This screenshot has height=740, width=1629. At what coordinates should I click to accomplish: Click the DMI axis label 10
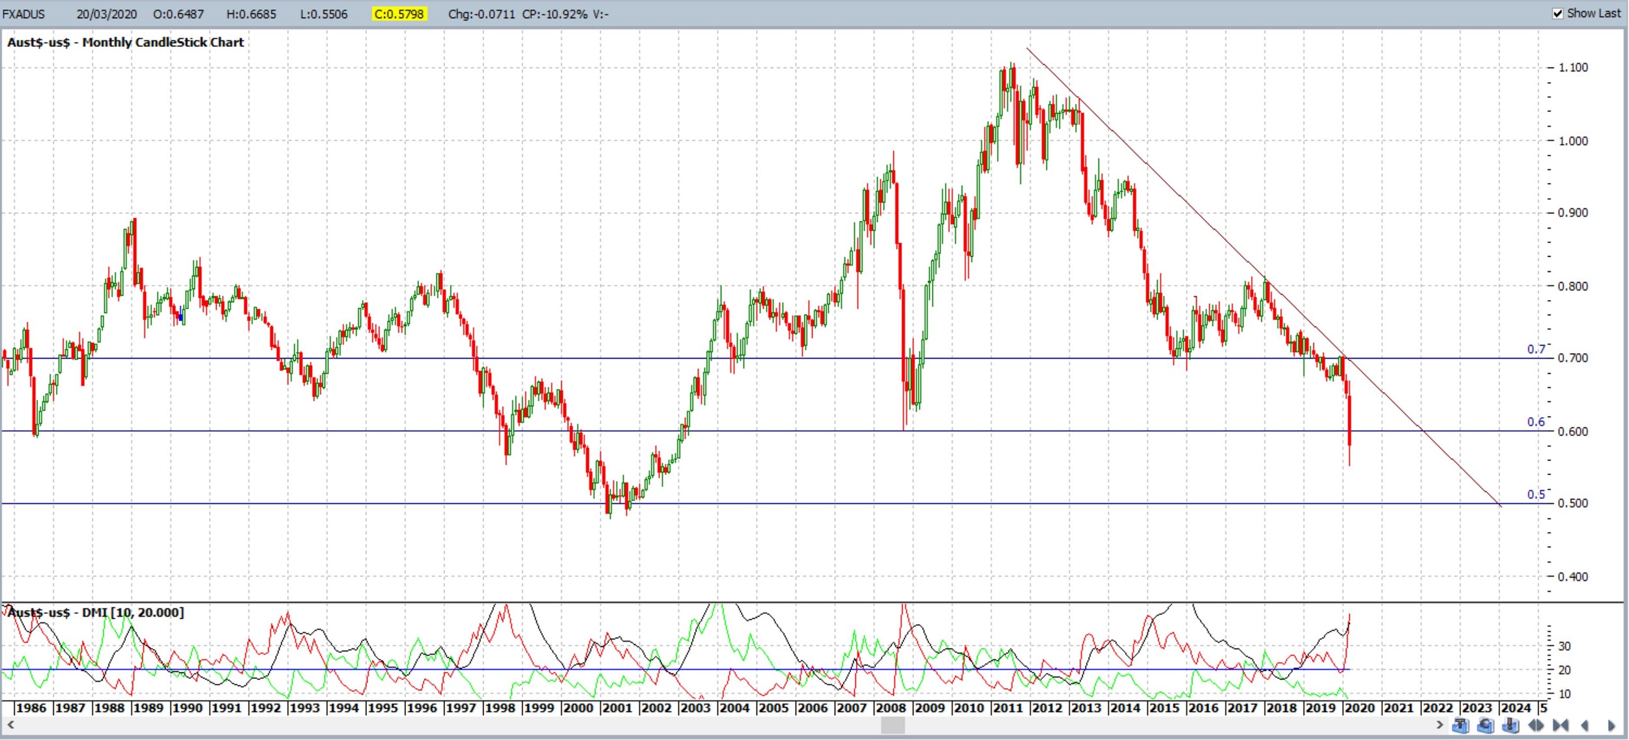pyautogui.click(x=1564, y=694)
